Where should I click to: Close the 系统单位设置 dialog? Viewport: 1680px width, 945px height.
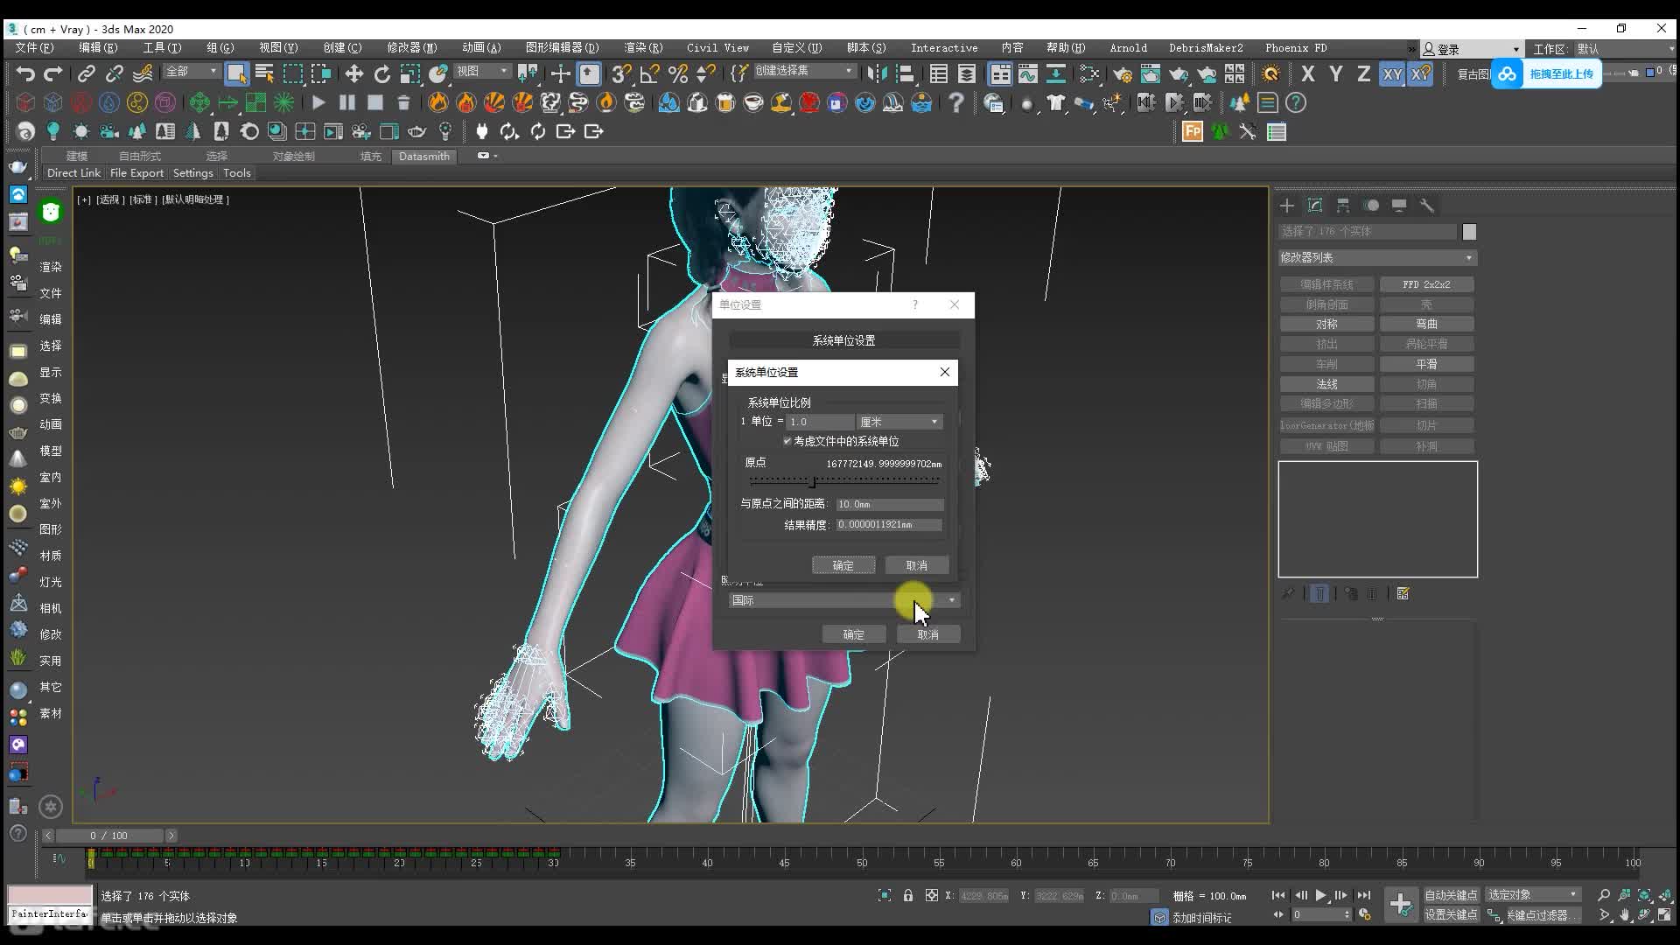click(x=944, y=372)
